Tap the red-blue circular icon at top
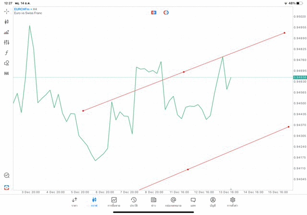 166,13
